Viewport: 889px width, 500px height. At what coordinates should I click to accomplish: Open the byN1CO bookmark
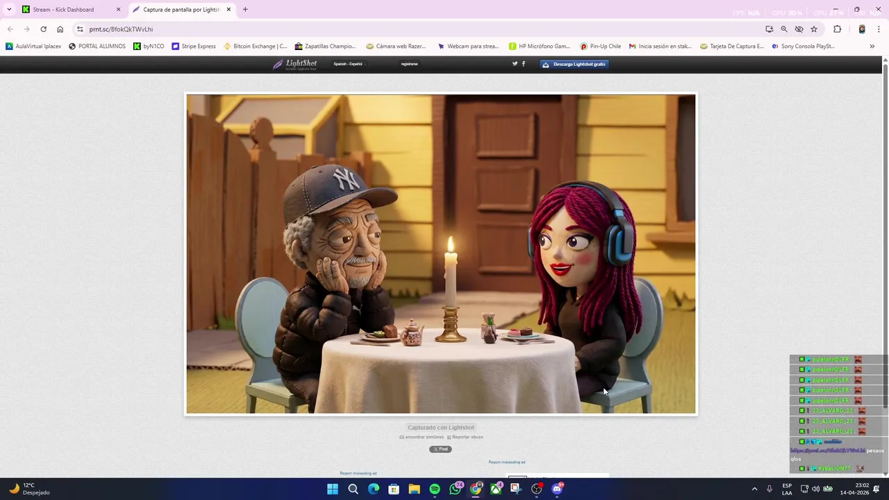tap(149, 47)
